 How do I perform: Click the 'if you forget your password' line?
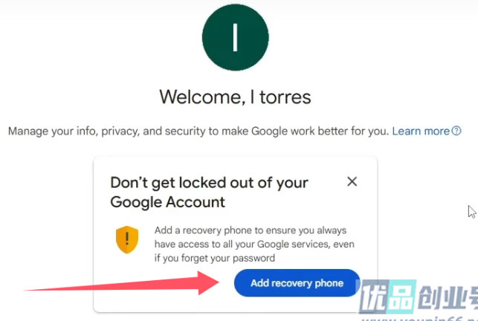pos(215,258)
